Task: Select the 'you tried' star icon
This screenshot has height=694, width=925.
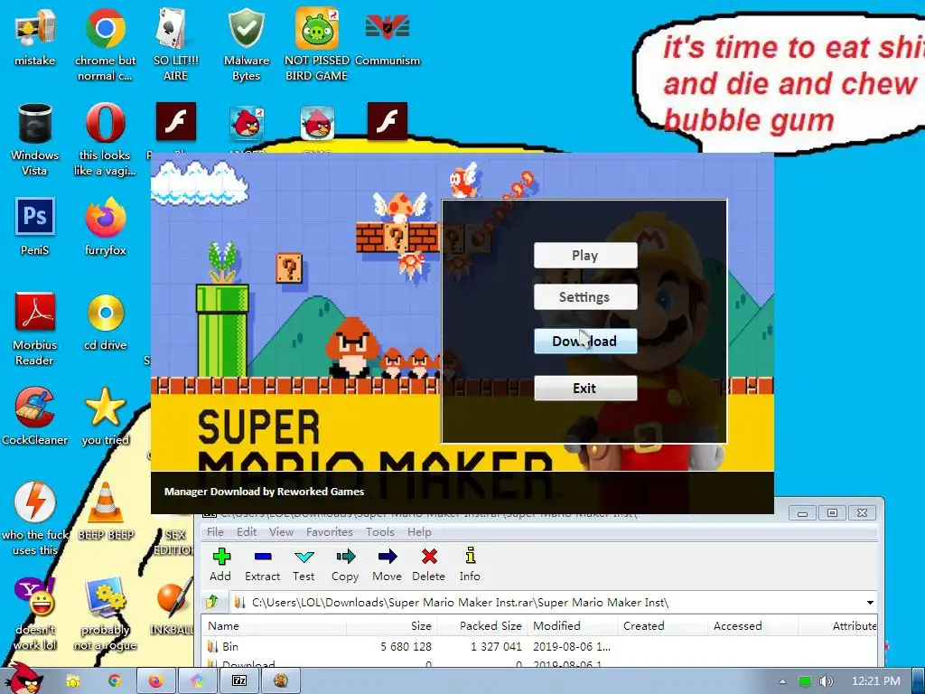Action: click(105, 416)
